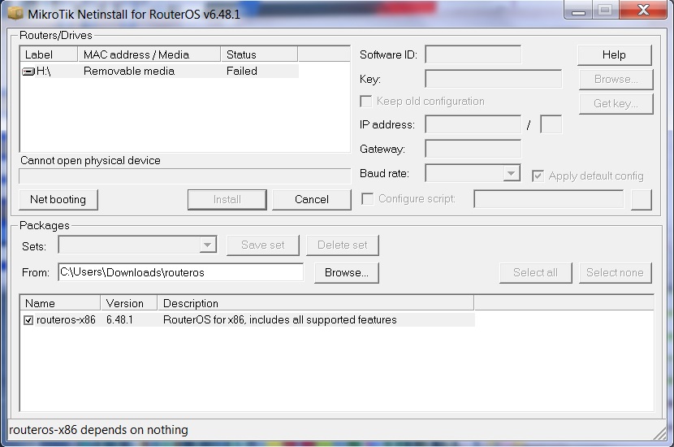Viewport: 674px width, 447px height.
Task: Click the small button beside Configure script field
Action: coord(642,200)
